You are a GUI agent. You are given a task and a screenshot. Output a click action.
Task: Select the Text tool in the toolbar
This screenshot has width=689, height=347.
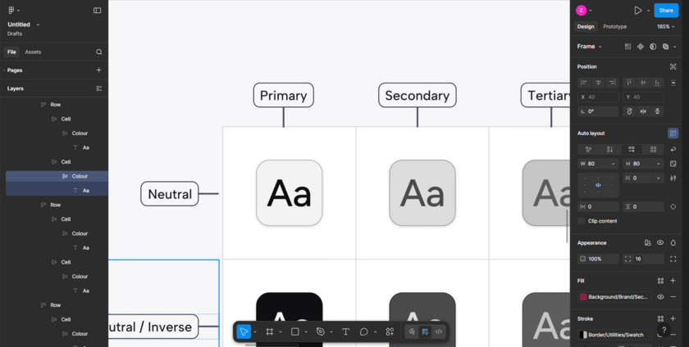345,331
